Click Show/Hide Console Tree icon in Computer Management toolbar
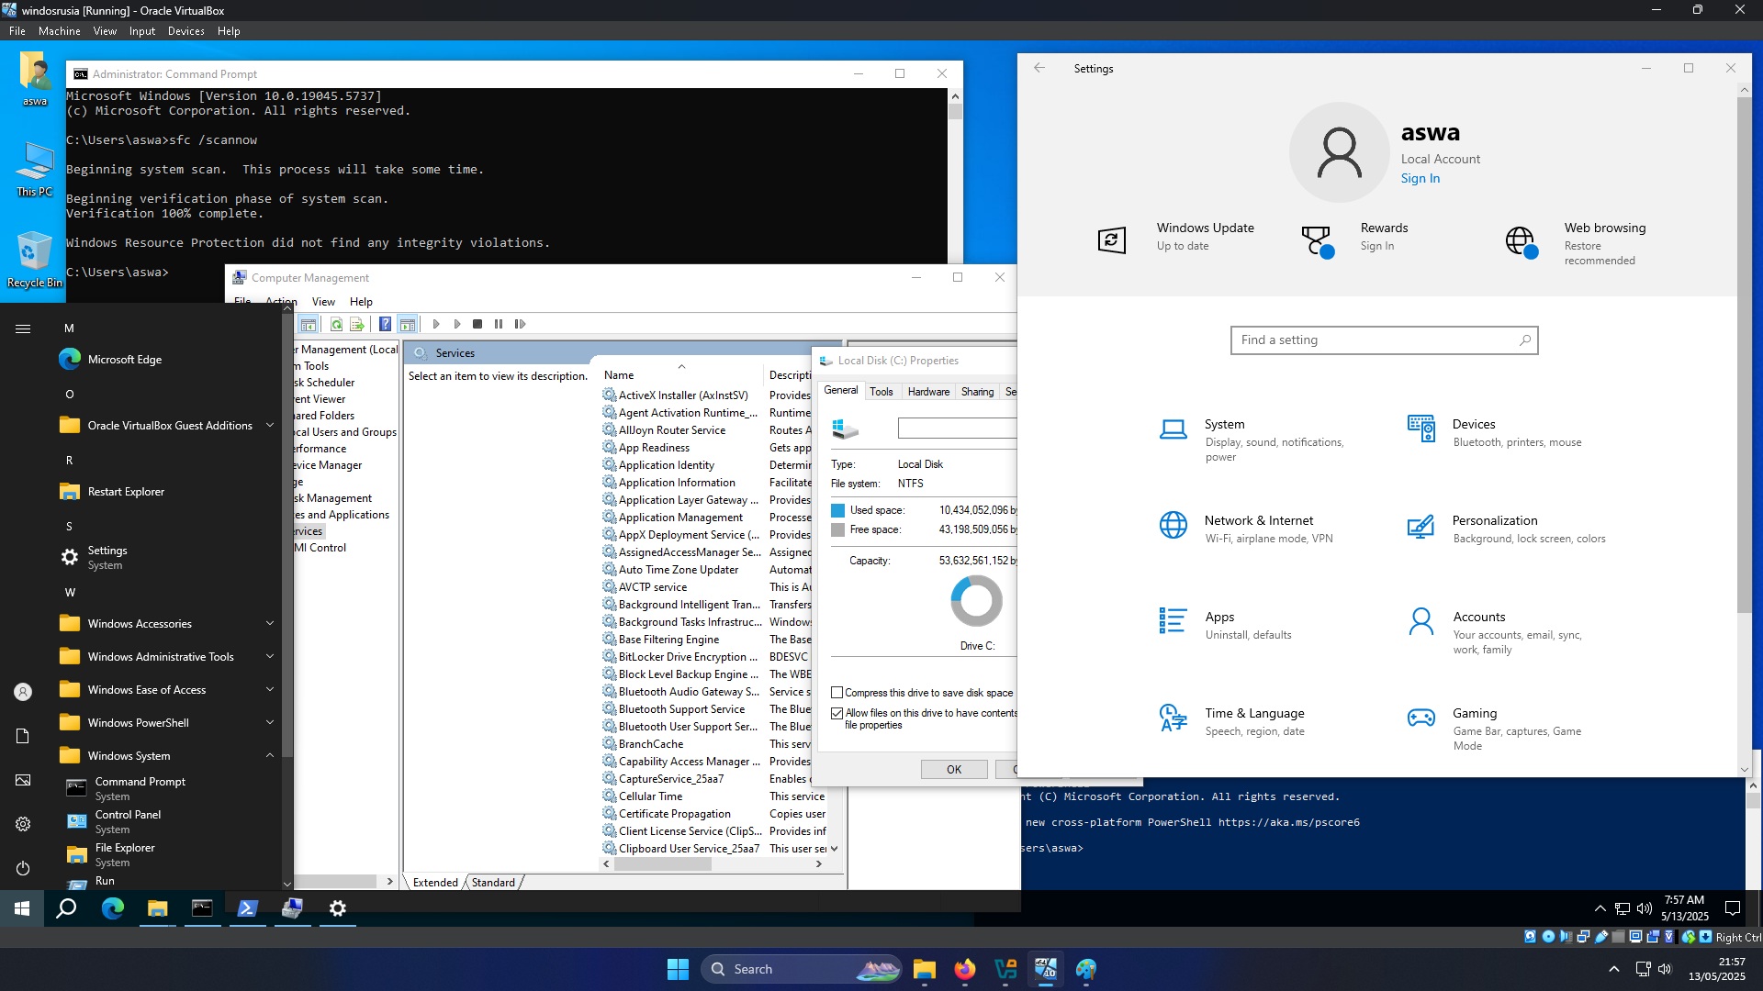This screenshot has width=1763, height=991. tap(309, 325)
